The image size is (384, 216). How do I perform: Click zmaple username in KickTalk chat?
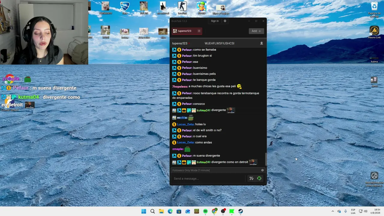[x=178, y=149]
